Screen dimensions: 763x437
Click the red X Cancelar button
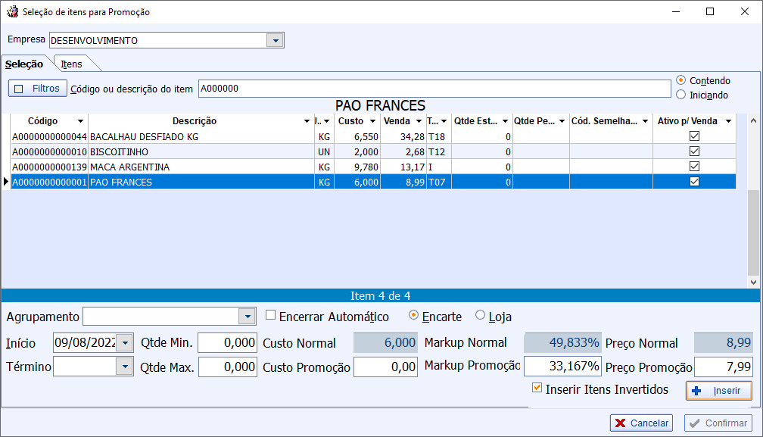641,423
